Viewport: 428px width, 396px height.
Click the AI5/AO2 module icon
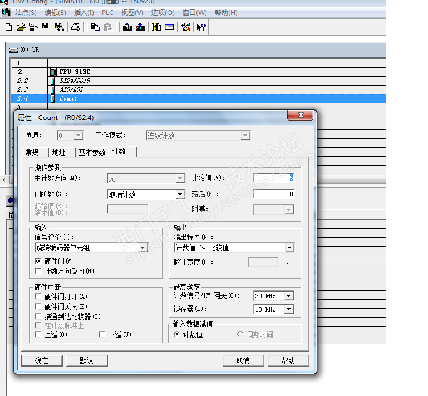(53, 89)
